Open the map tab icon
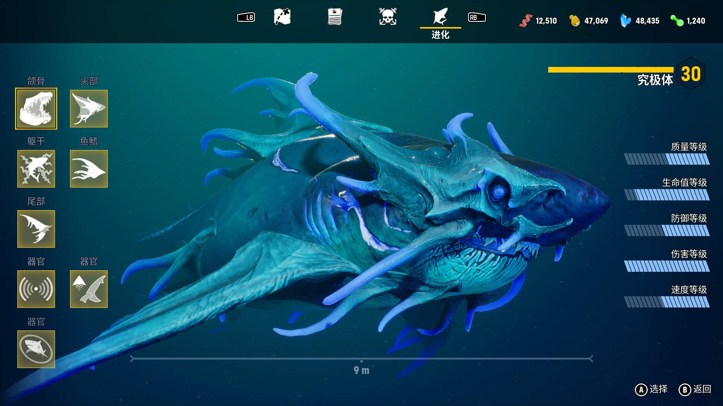The image size is (723, 406). (282, 17)
